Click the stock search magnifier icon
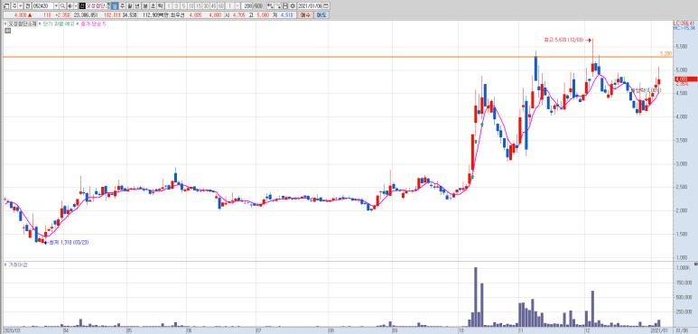The image size is (698, 334). tap(63, 5)
